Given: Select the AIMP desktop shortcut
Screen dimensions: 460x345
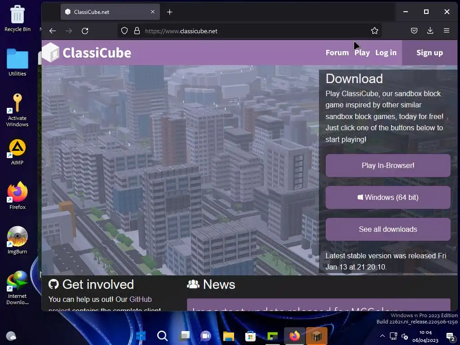Looking at the screenshot, I should 18,152.
